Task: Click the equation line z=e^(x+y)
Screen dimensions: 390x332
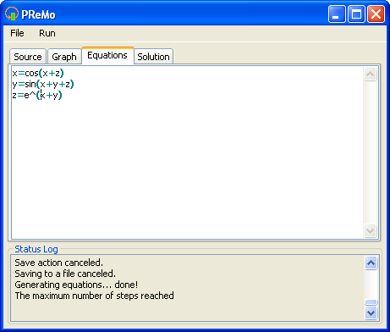Action: pos(37,95)
